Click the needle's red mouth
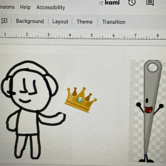Screen dimensions: 166x166 click(149, 110)
